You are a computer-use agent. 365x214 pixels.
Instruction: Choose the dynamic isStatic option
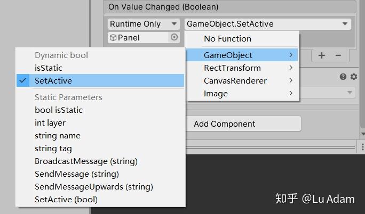tap(49, 68)
